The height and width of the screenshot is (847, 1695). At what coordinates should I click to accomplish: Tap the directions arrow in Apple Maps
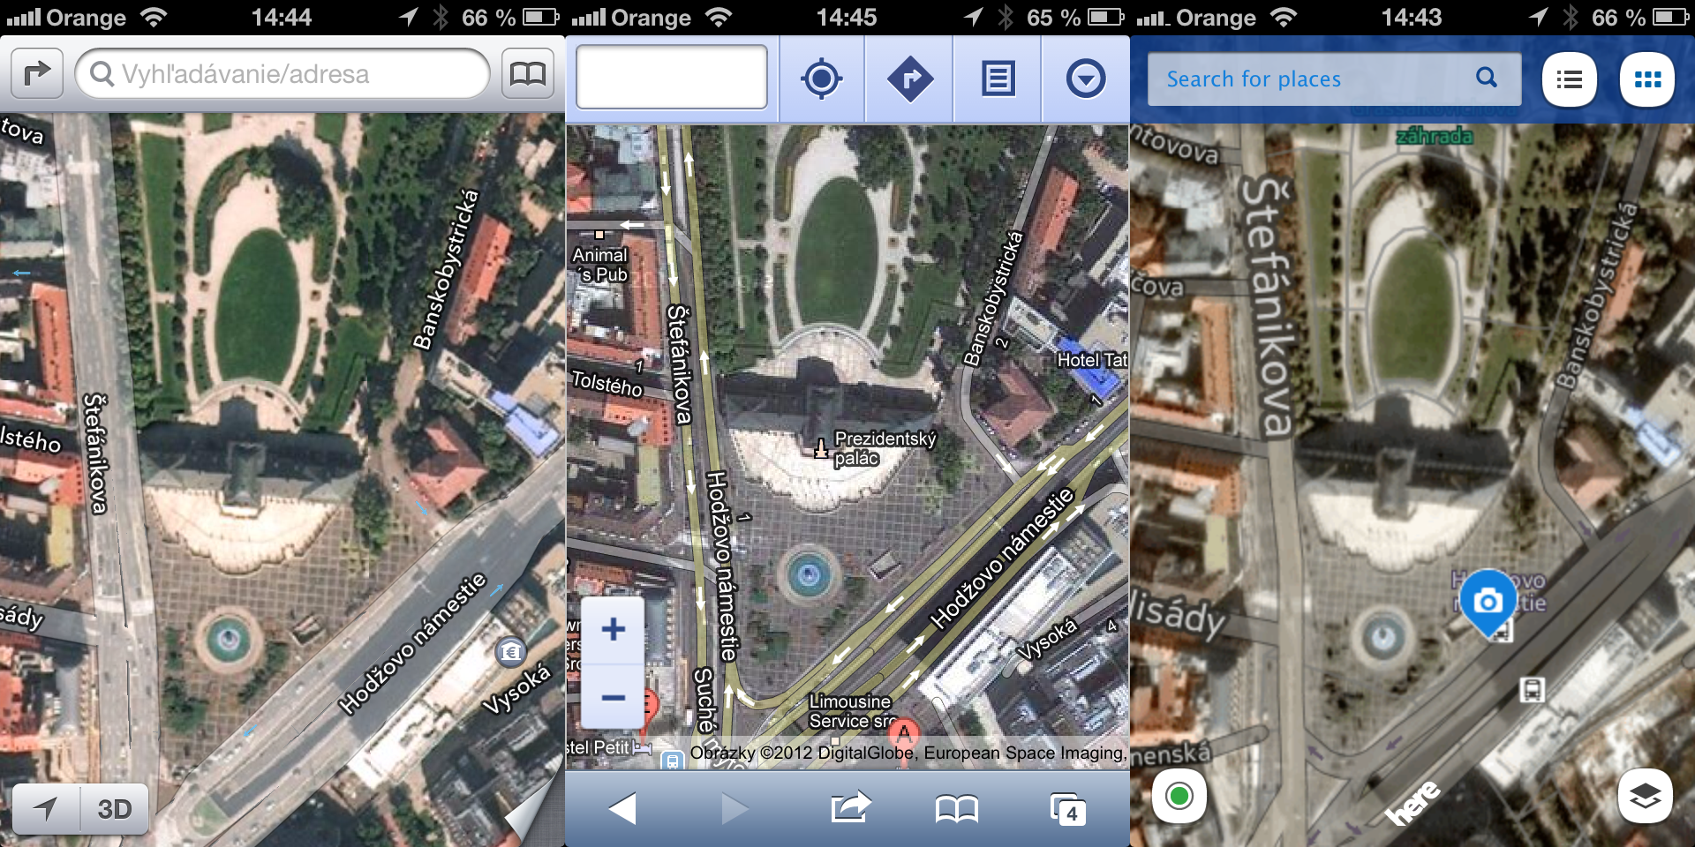pos(36,74)
